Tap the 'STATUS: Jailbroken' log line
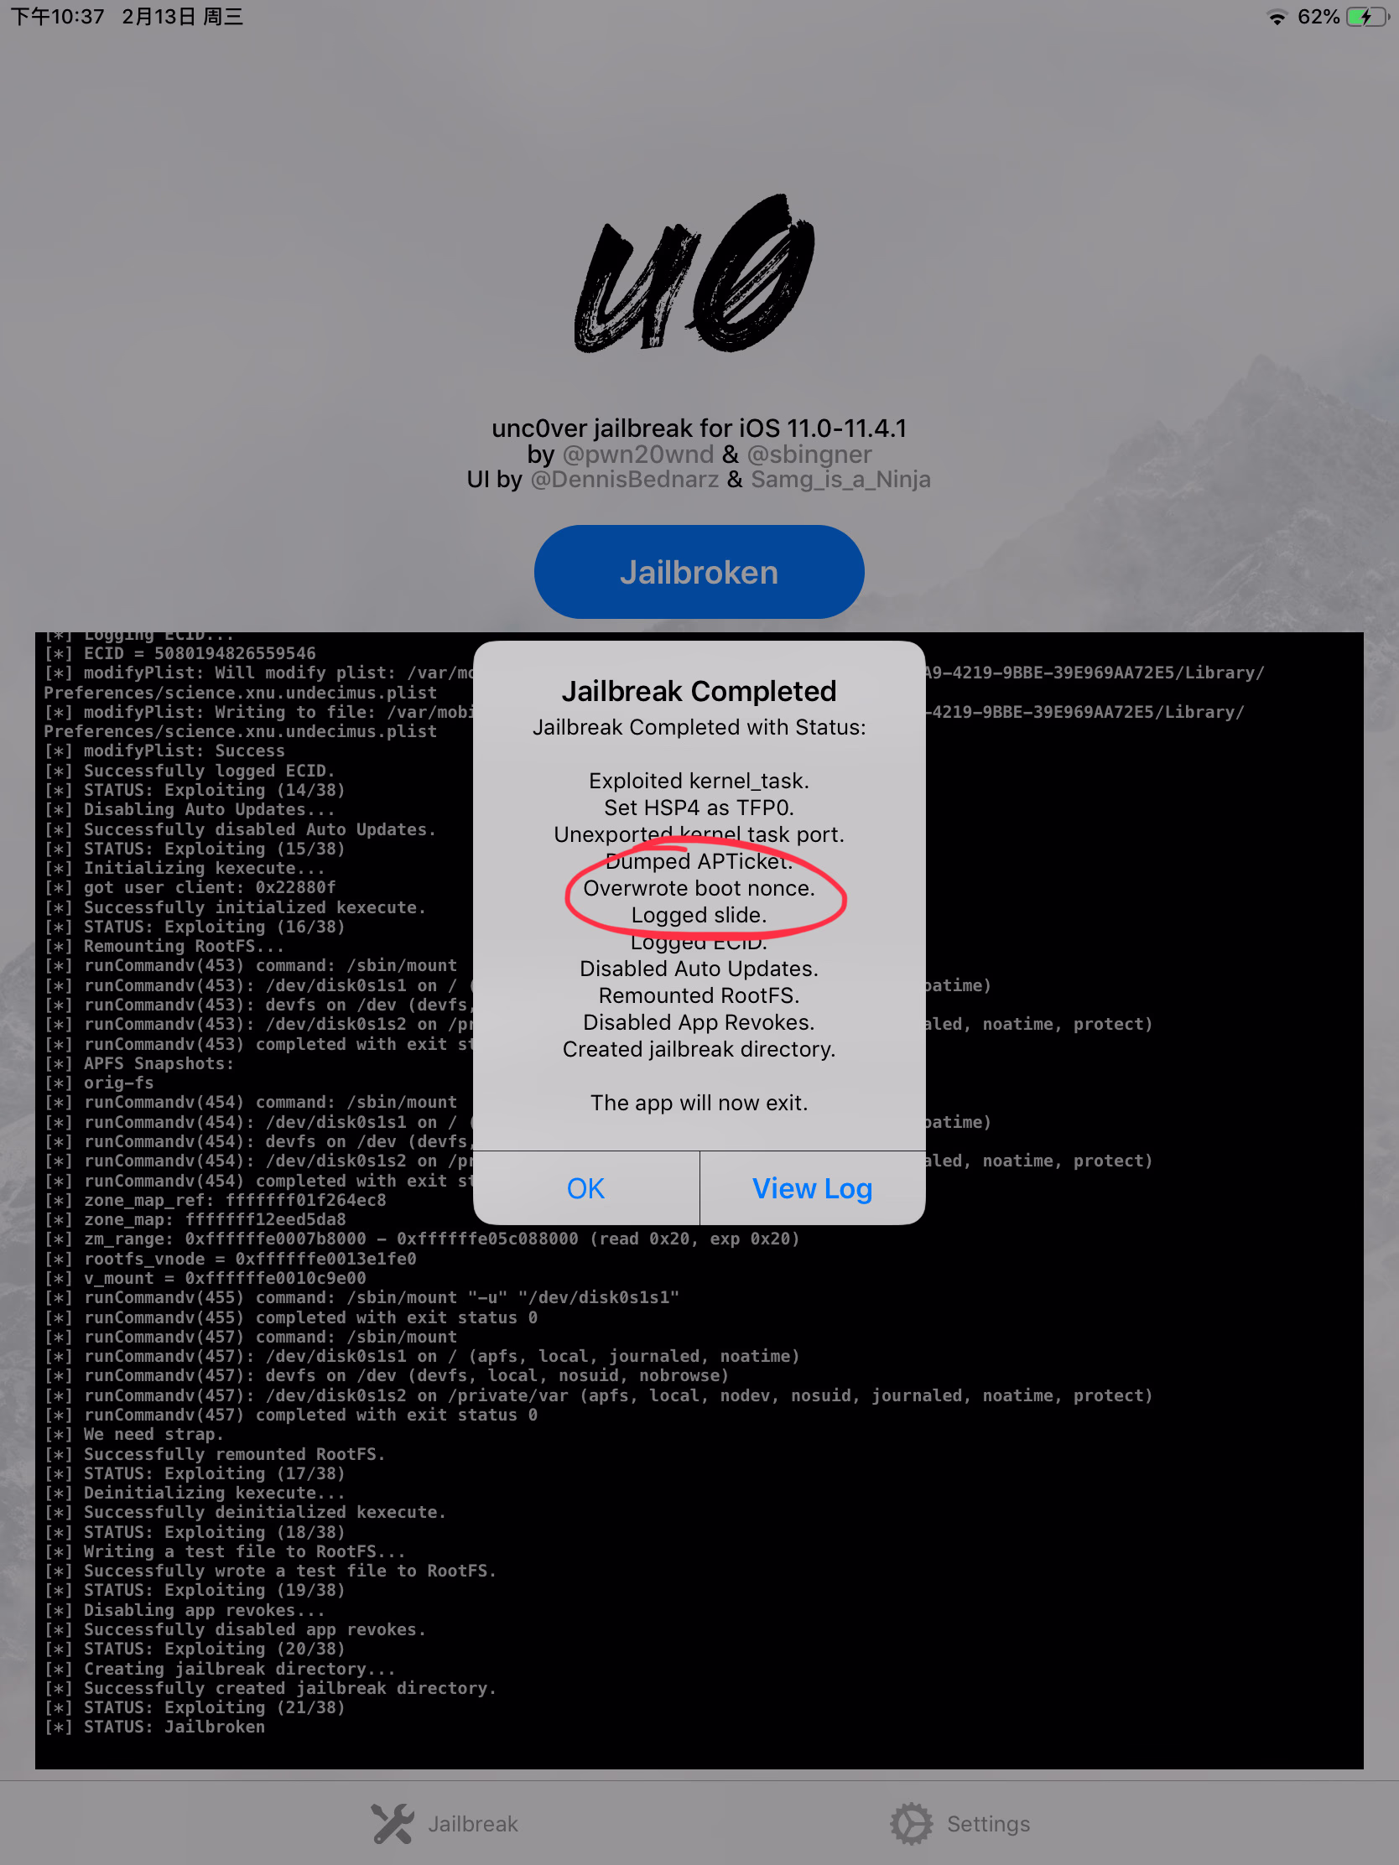The width and height of the screenshot is (1399, 1865). (174, 1727)
